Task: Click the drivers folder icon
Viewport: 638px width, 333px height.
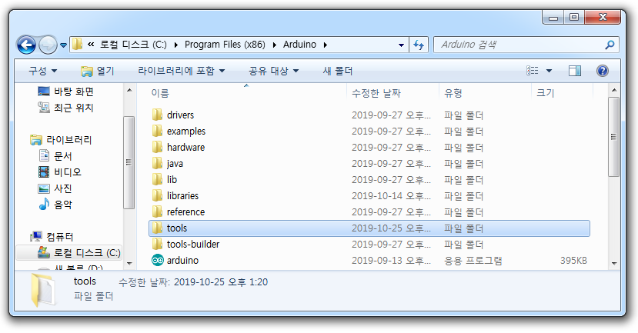Action: [x=157, y=115]
